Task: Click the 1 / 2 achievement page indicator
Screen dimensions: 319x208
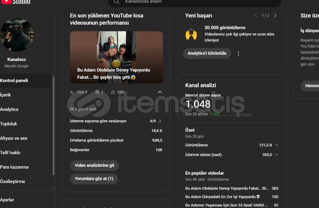Action: coord(265,16)
